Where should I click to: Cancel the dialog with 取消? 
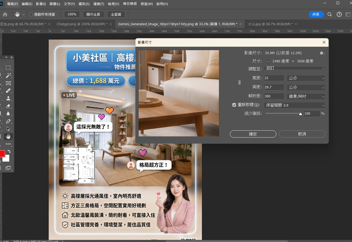coord(302,134)
